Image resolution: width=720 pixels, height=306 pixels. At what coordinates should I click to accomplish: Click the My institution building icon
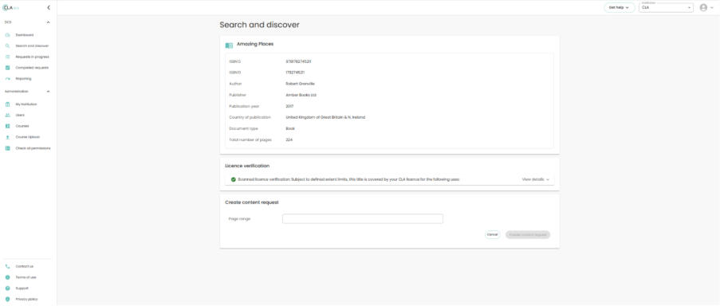coord(7,104)
